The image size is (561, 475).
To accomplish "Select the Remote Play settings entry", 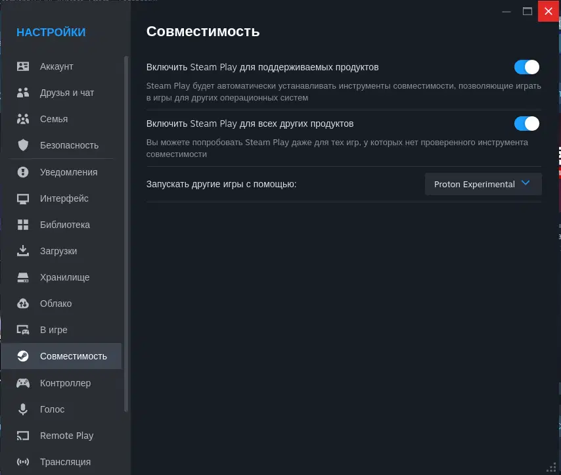I will coord(66,436).
